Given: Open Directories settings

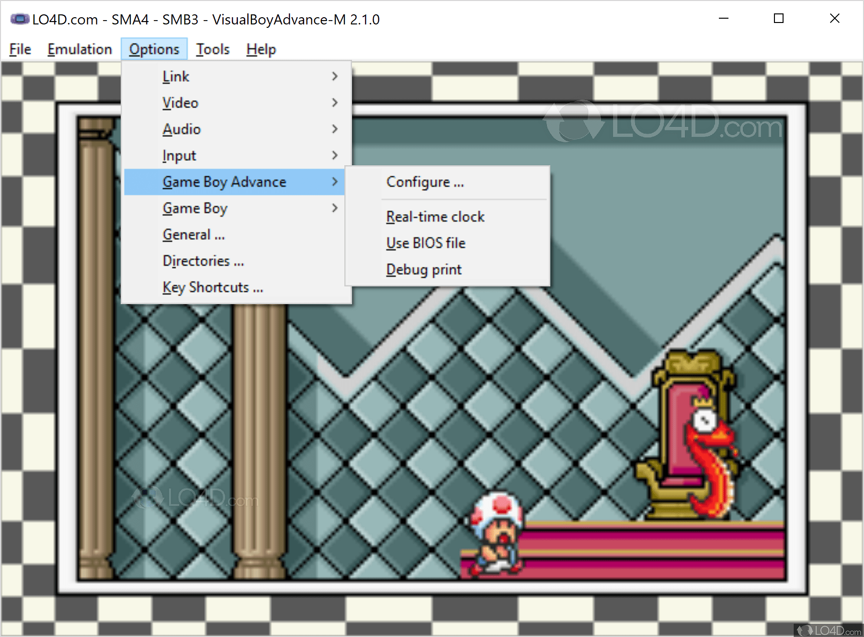Looking at the screenshot, I should coord(235,261).
